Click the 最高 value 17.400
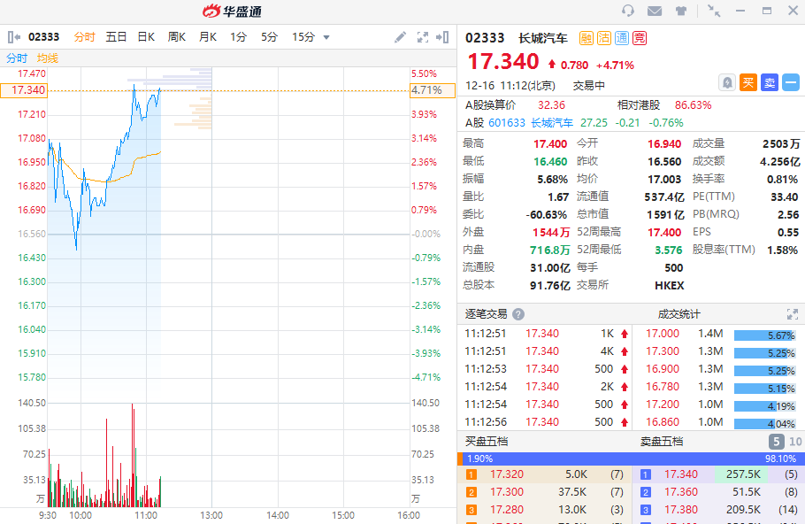Viewport: 805px width, 524px height. click(x=550, y=144)
